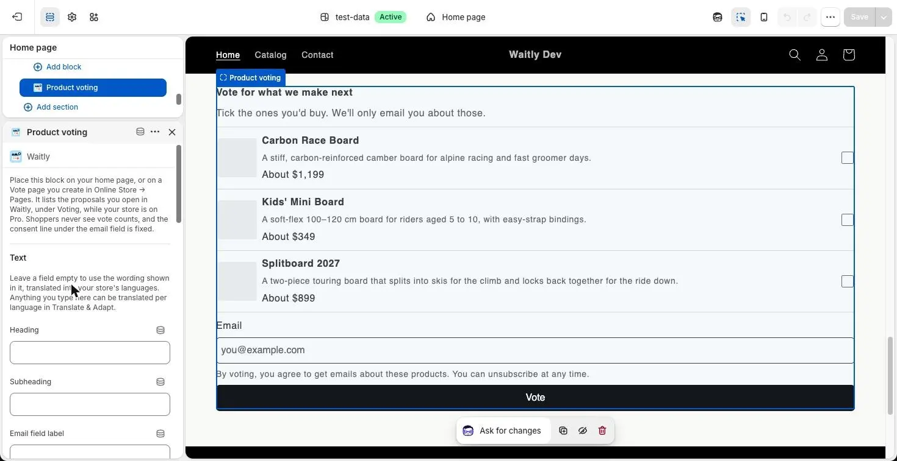Close the Product voting settings panel
This screenshot has width=897, height=461.
[x=172, y=132]
